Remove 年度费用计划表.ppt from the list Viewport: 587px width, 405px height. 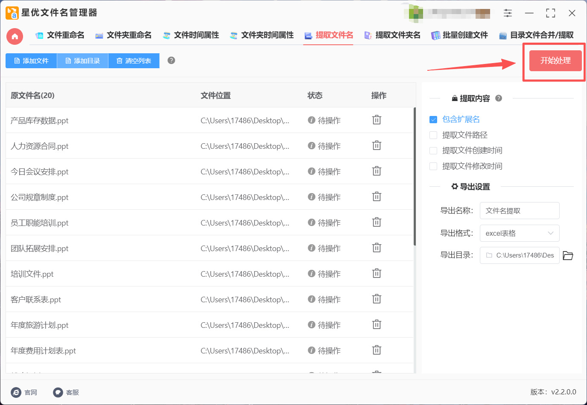pos(377,350)
